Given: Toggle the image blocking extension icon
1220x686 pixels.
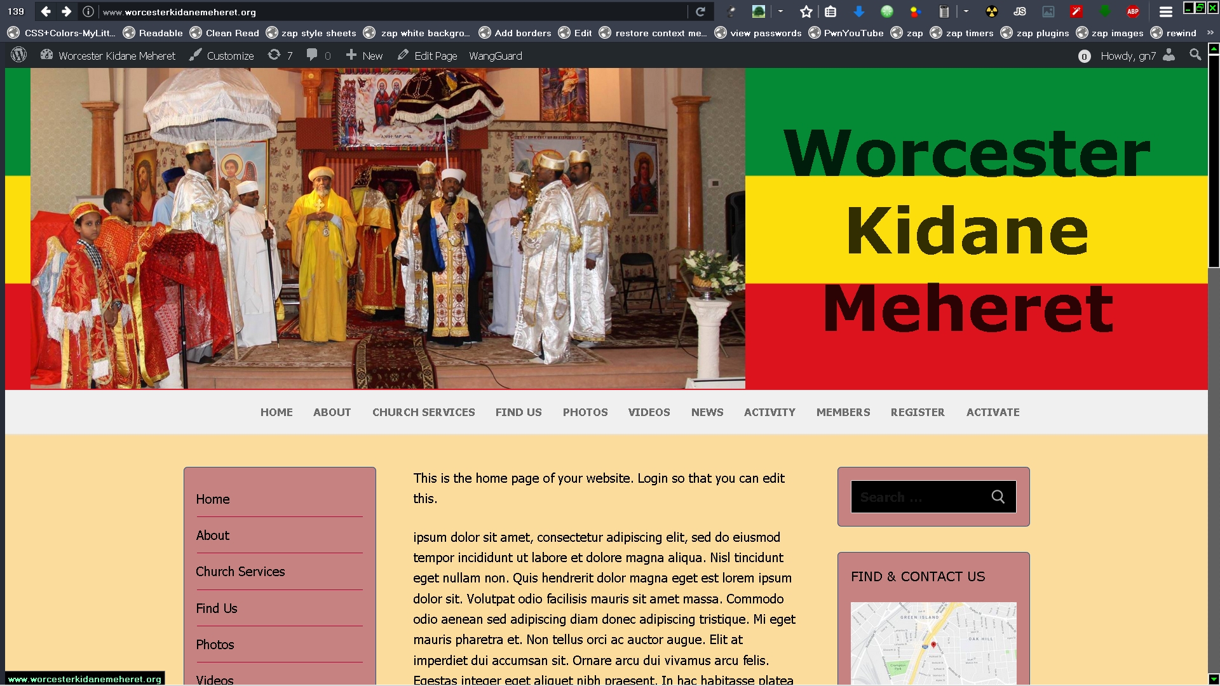Looking at the screenshot, I should (1048, 11).
